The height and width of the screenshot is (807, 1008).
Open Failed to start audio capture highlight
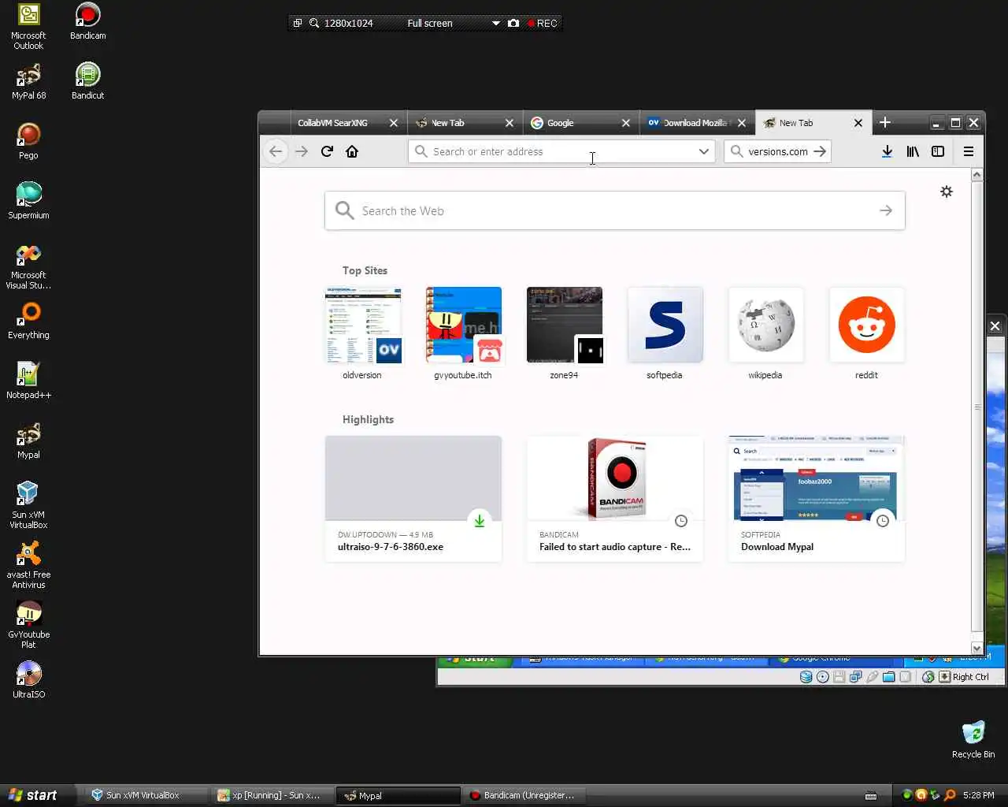(615, 499)
